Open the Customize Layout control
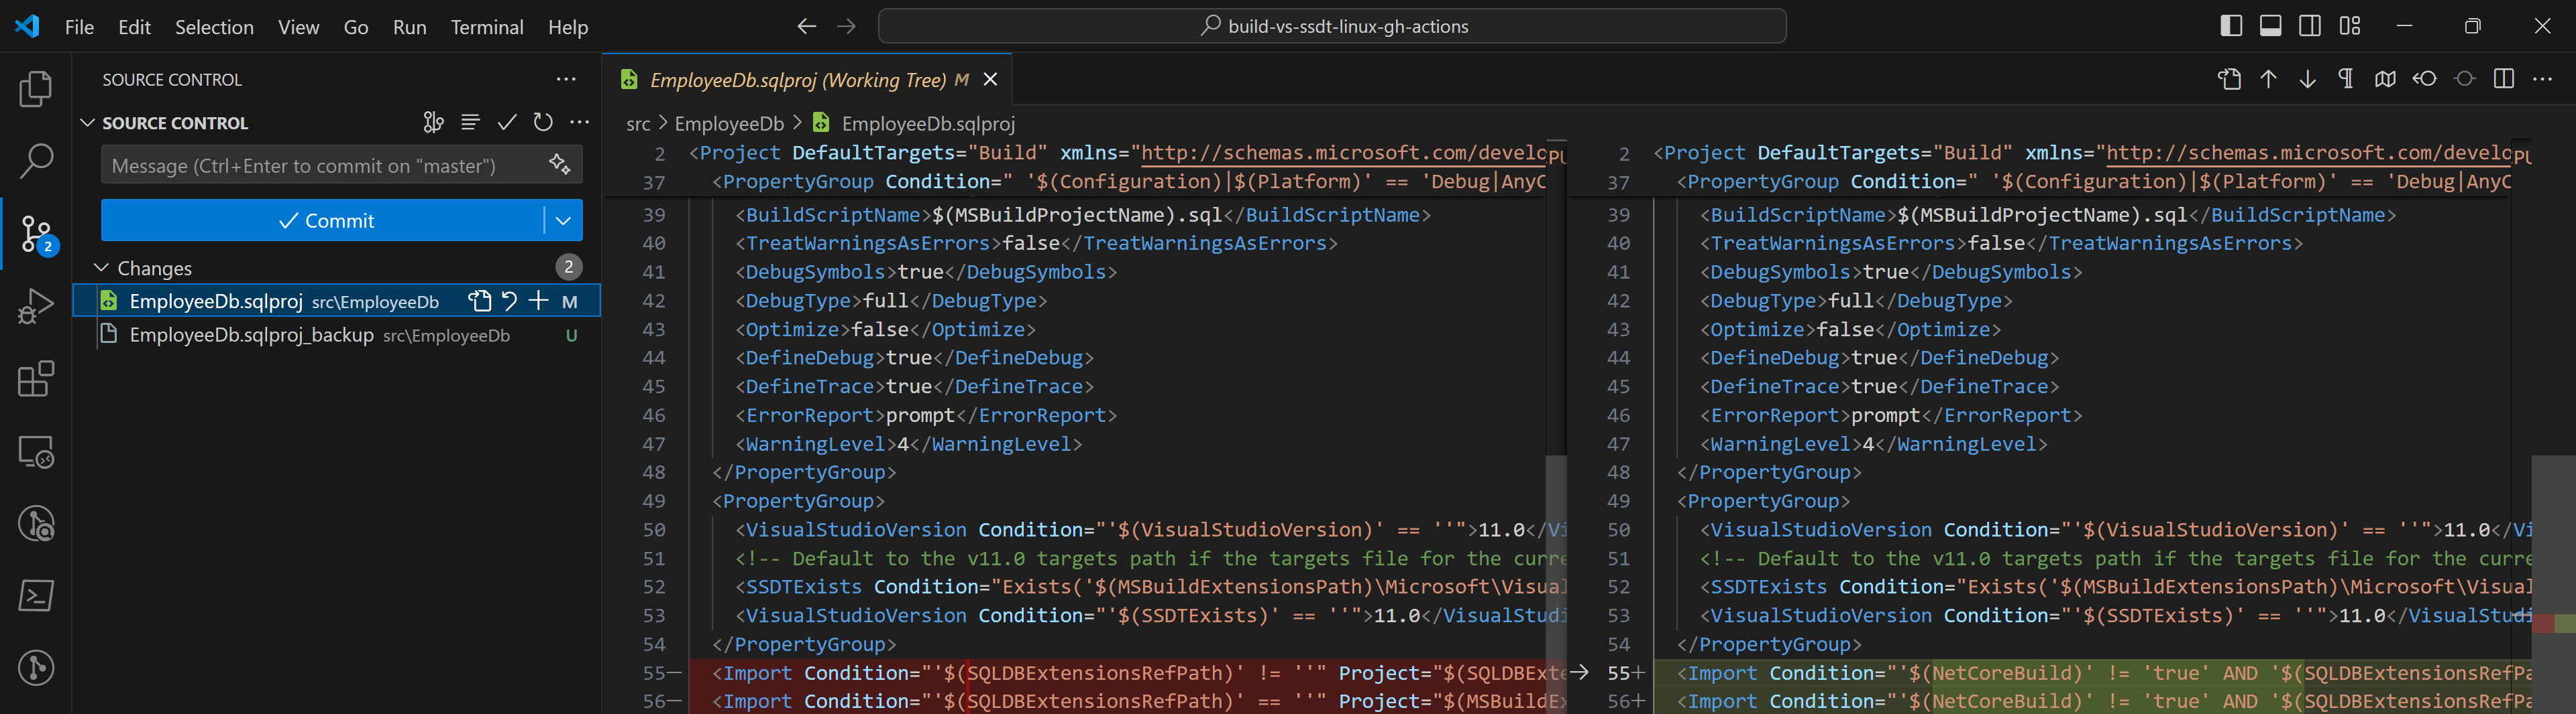The height and width of the screenshot is (714, 2576). point(2350,26)
